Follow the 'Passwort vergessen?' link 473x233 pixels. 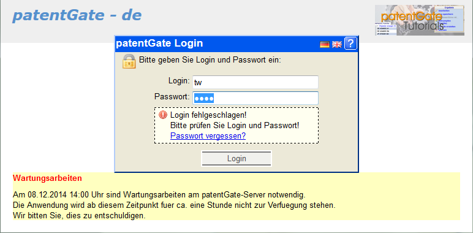tap(208, 136)
